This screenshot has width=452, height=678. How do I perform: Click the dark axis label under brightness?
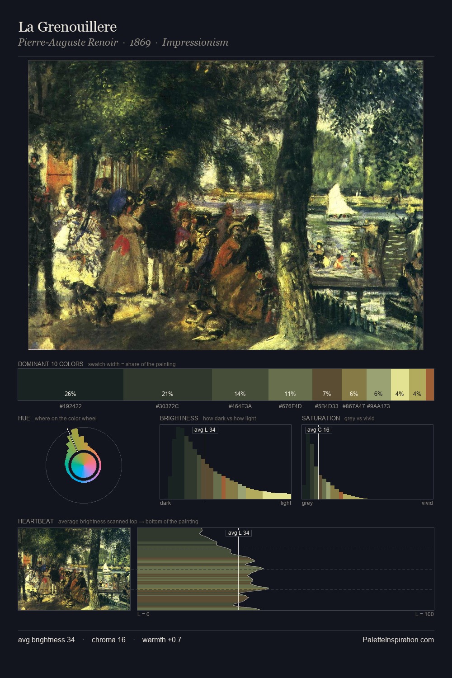[165, 503]
